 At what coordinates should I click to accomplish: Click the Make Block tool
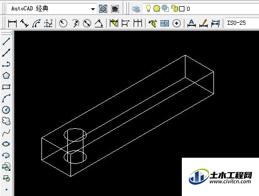click(6, 178)
